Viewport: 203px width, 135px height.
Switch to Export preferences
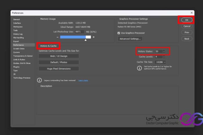[16, 41]
